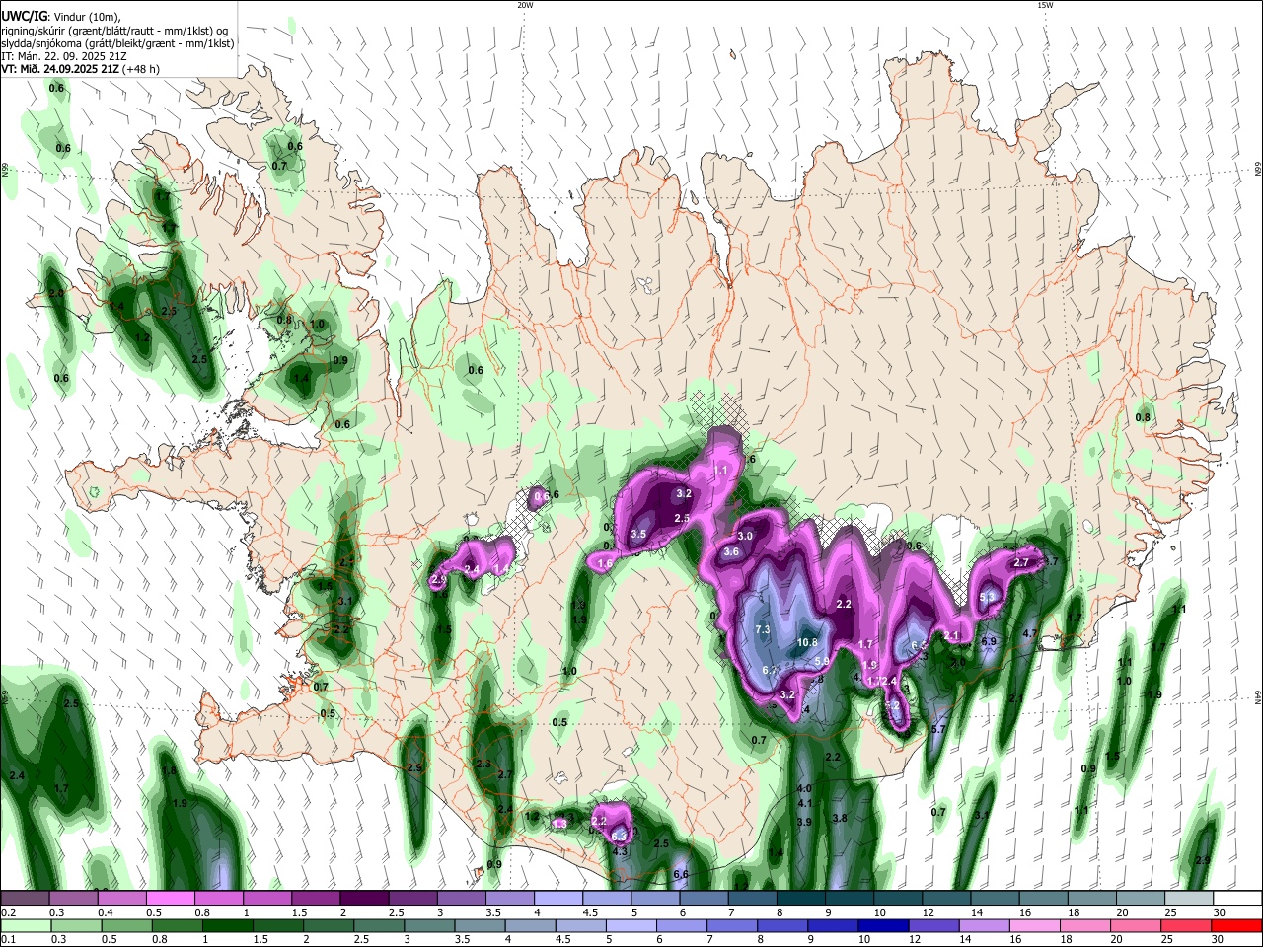Click the 6.3 value near the south coast
Viewport: 1263px width, 947px height.
click(x=620, y=837)
